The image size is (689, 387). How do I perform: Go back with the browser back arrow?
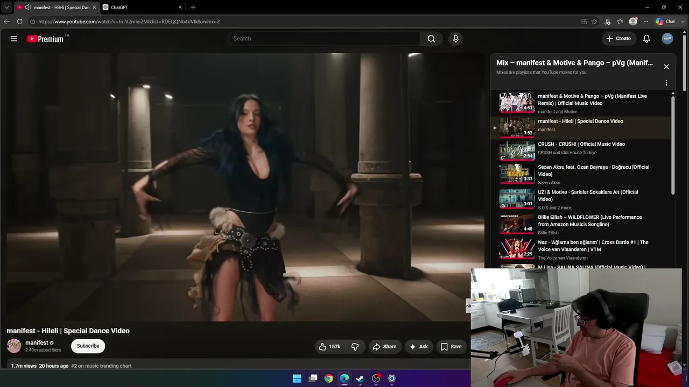[6, 21]
